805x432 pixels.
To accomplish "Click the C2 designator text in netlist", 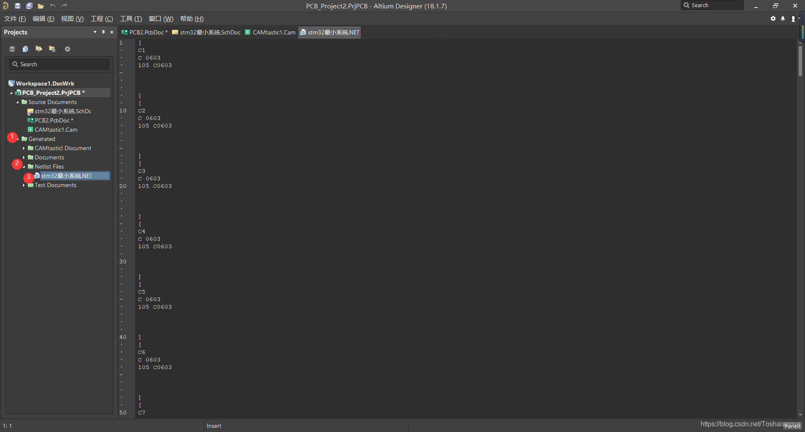I will point(142,111).
